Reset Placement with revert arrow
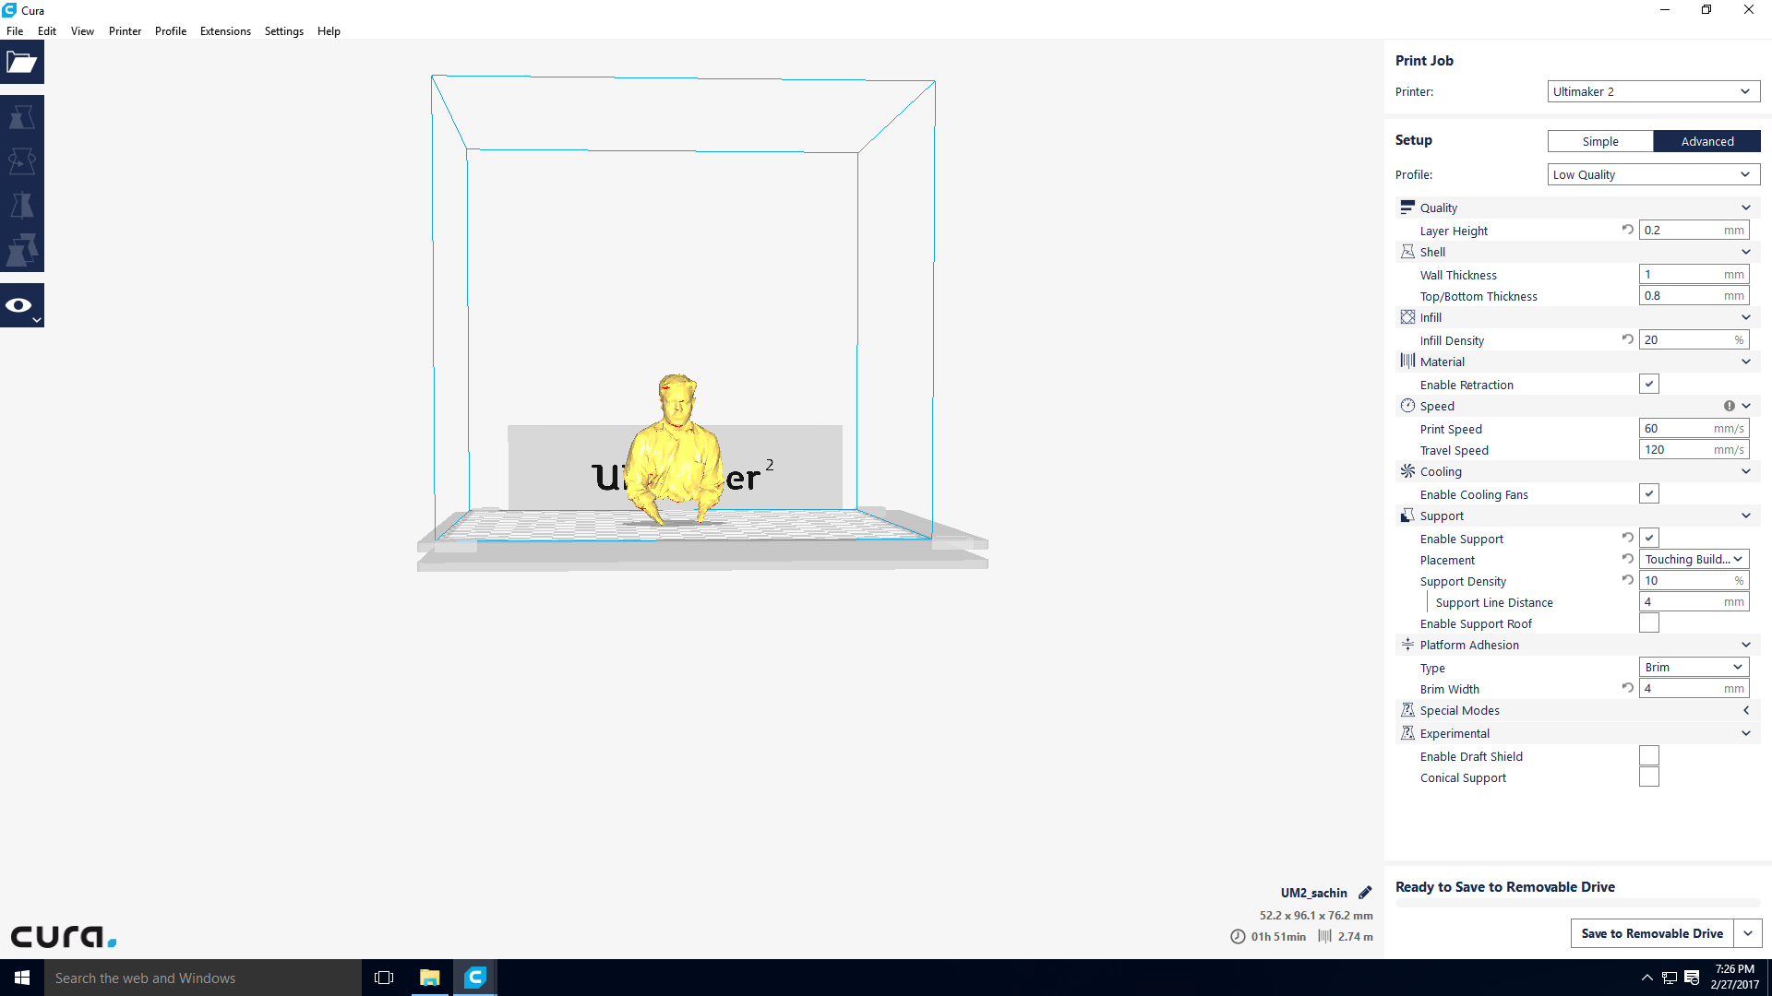1772x996 pixels. point(1628,559)
